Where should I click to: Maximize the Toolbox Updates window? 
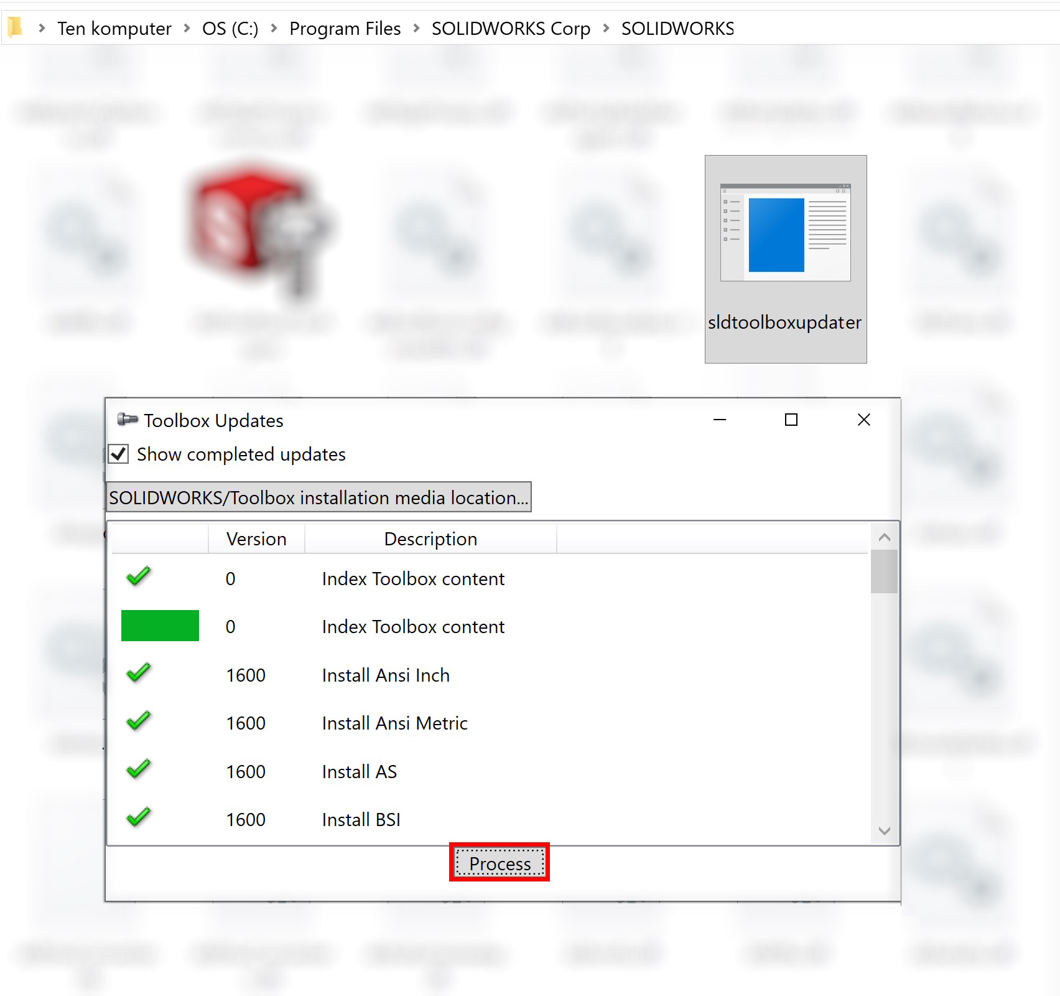tap(791, 420)
